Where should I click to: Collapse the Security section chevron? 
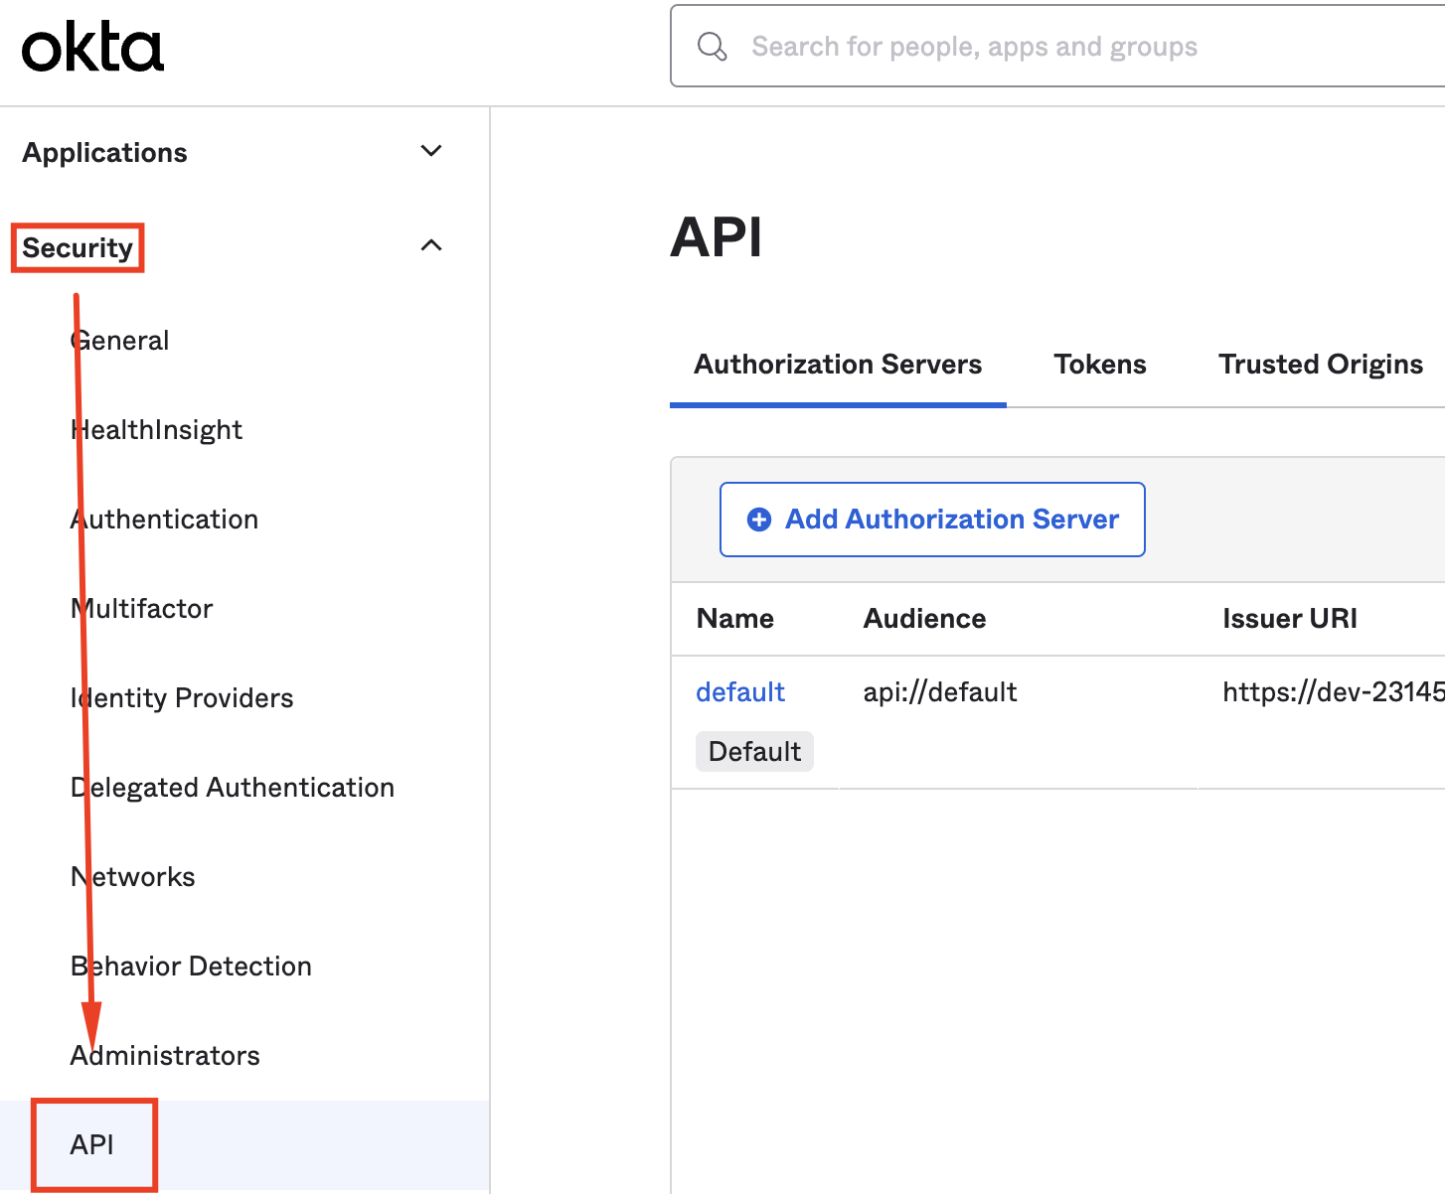(x=431, y=245)
